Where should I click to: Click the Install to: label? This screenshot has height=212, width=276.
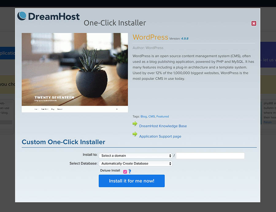tap(90, 154)
